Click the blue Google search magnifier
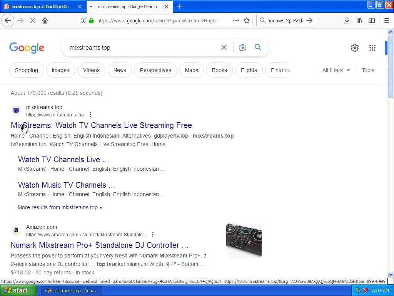The height and width of the screenshot is (296, 394). pyautogui.click(x=258, y=47)
